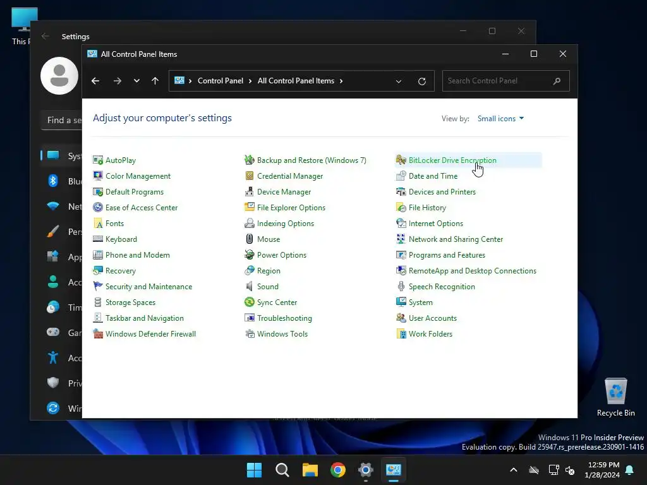Open the View by Small icons dropdown
The width and height of the screenshot is (647, 485).
pyautogui.click(x=500, y=119)
